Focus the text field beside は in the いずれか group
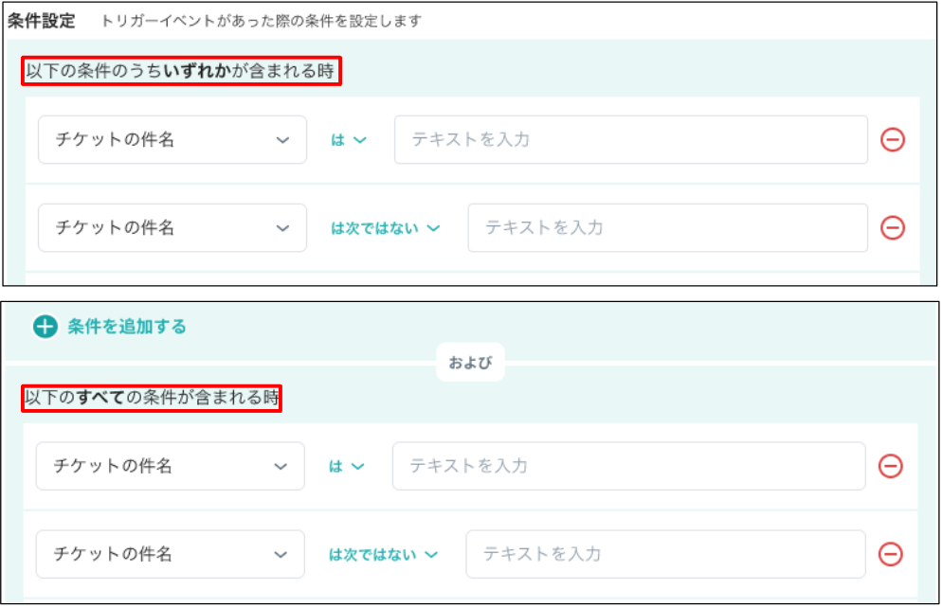This screenshot has height=607, width=942. click(x=631, y=140)
